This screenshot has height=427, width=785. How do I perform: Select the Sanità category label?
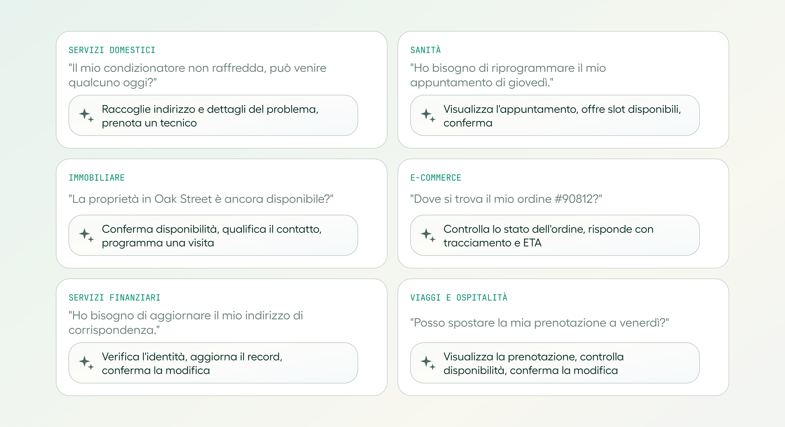point(425,50)
